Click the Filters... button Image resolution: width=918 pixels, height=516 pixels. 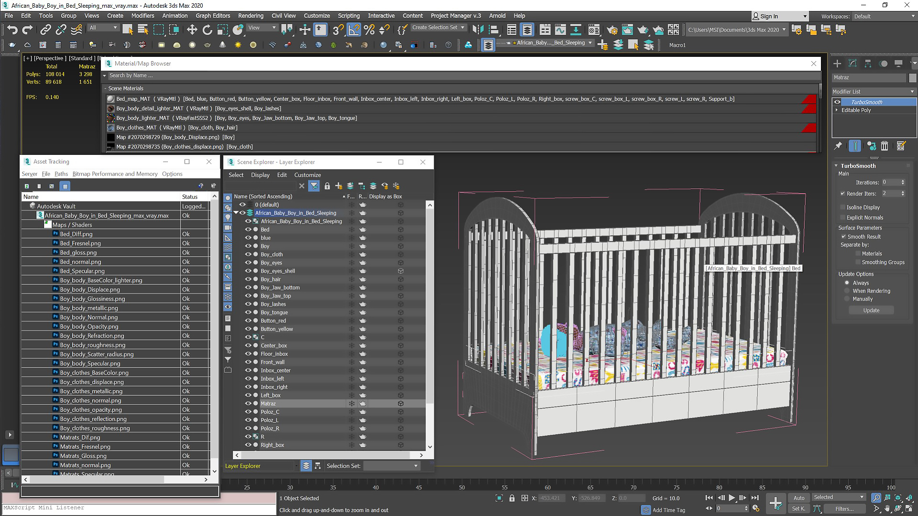pyautogui.click(x=844, y=509)
